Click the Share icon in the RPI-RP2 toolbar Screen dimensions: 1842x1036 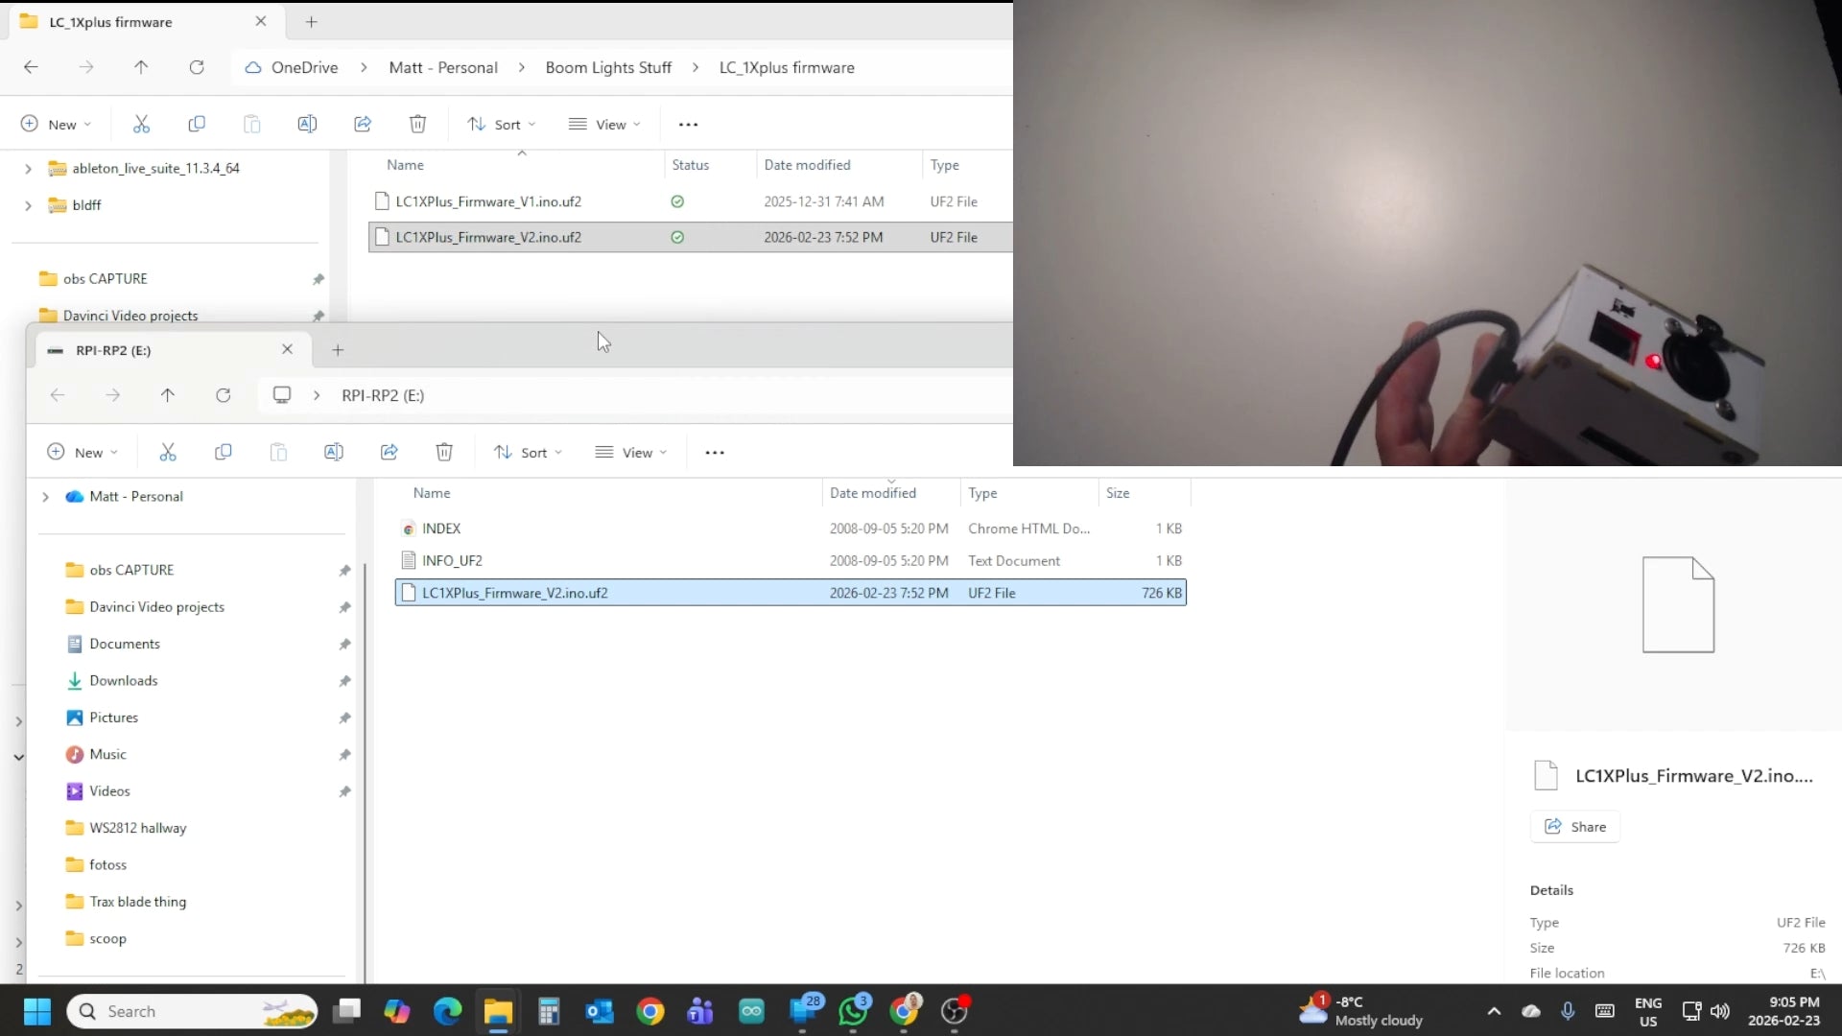(389, 452)
